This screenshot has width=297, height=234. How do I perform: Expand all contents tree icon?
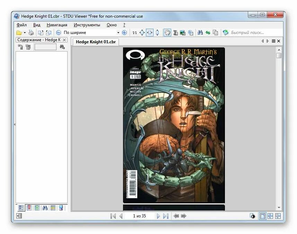point(20,47)
